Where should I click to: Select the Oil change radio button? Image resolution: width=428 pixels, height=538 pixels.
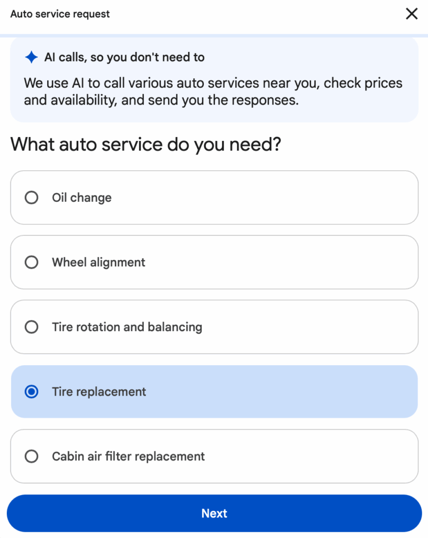pos(32,198)
